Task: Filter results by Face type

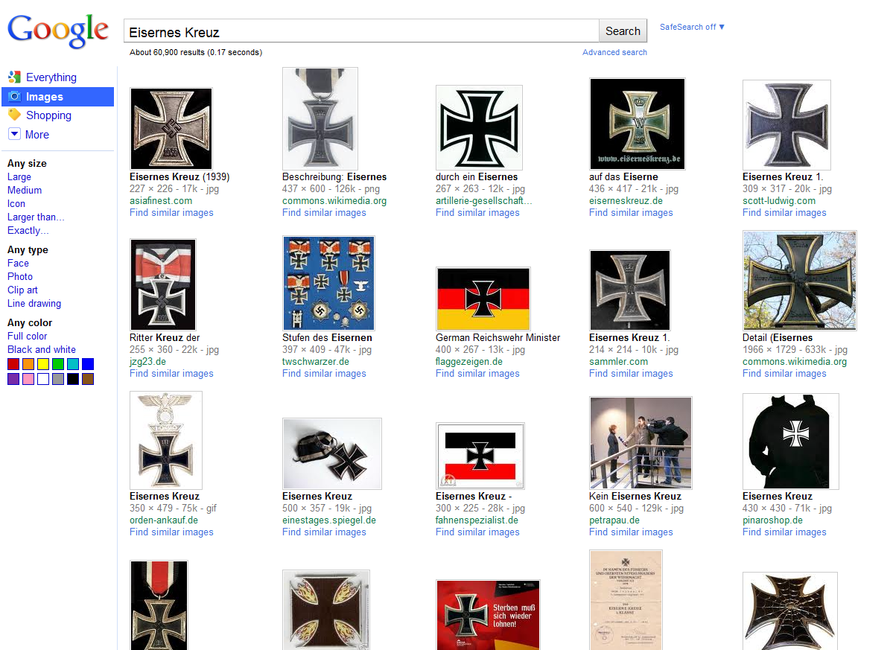Action: pos(18,263)
